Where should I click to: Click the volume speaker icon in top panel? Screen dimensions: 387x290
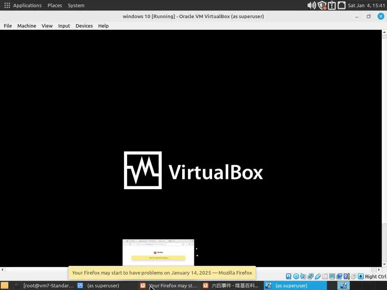point(311,5)
